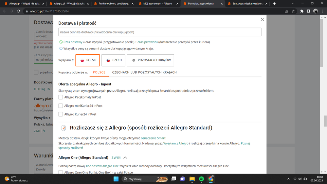
Task: Tick Allegro Kurier24 InPost checkbox
Action: [61, 114]
